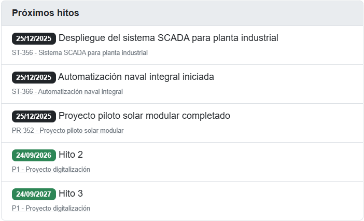Image resolution: width=364 pixels, height=221 pixels.
Task: Click subtitle project name "Automatización naval integral"
Action: [x=81, y=91]
